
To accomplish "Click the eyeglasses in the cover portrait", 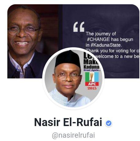I will click(23, 30).
